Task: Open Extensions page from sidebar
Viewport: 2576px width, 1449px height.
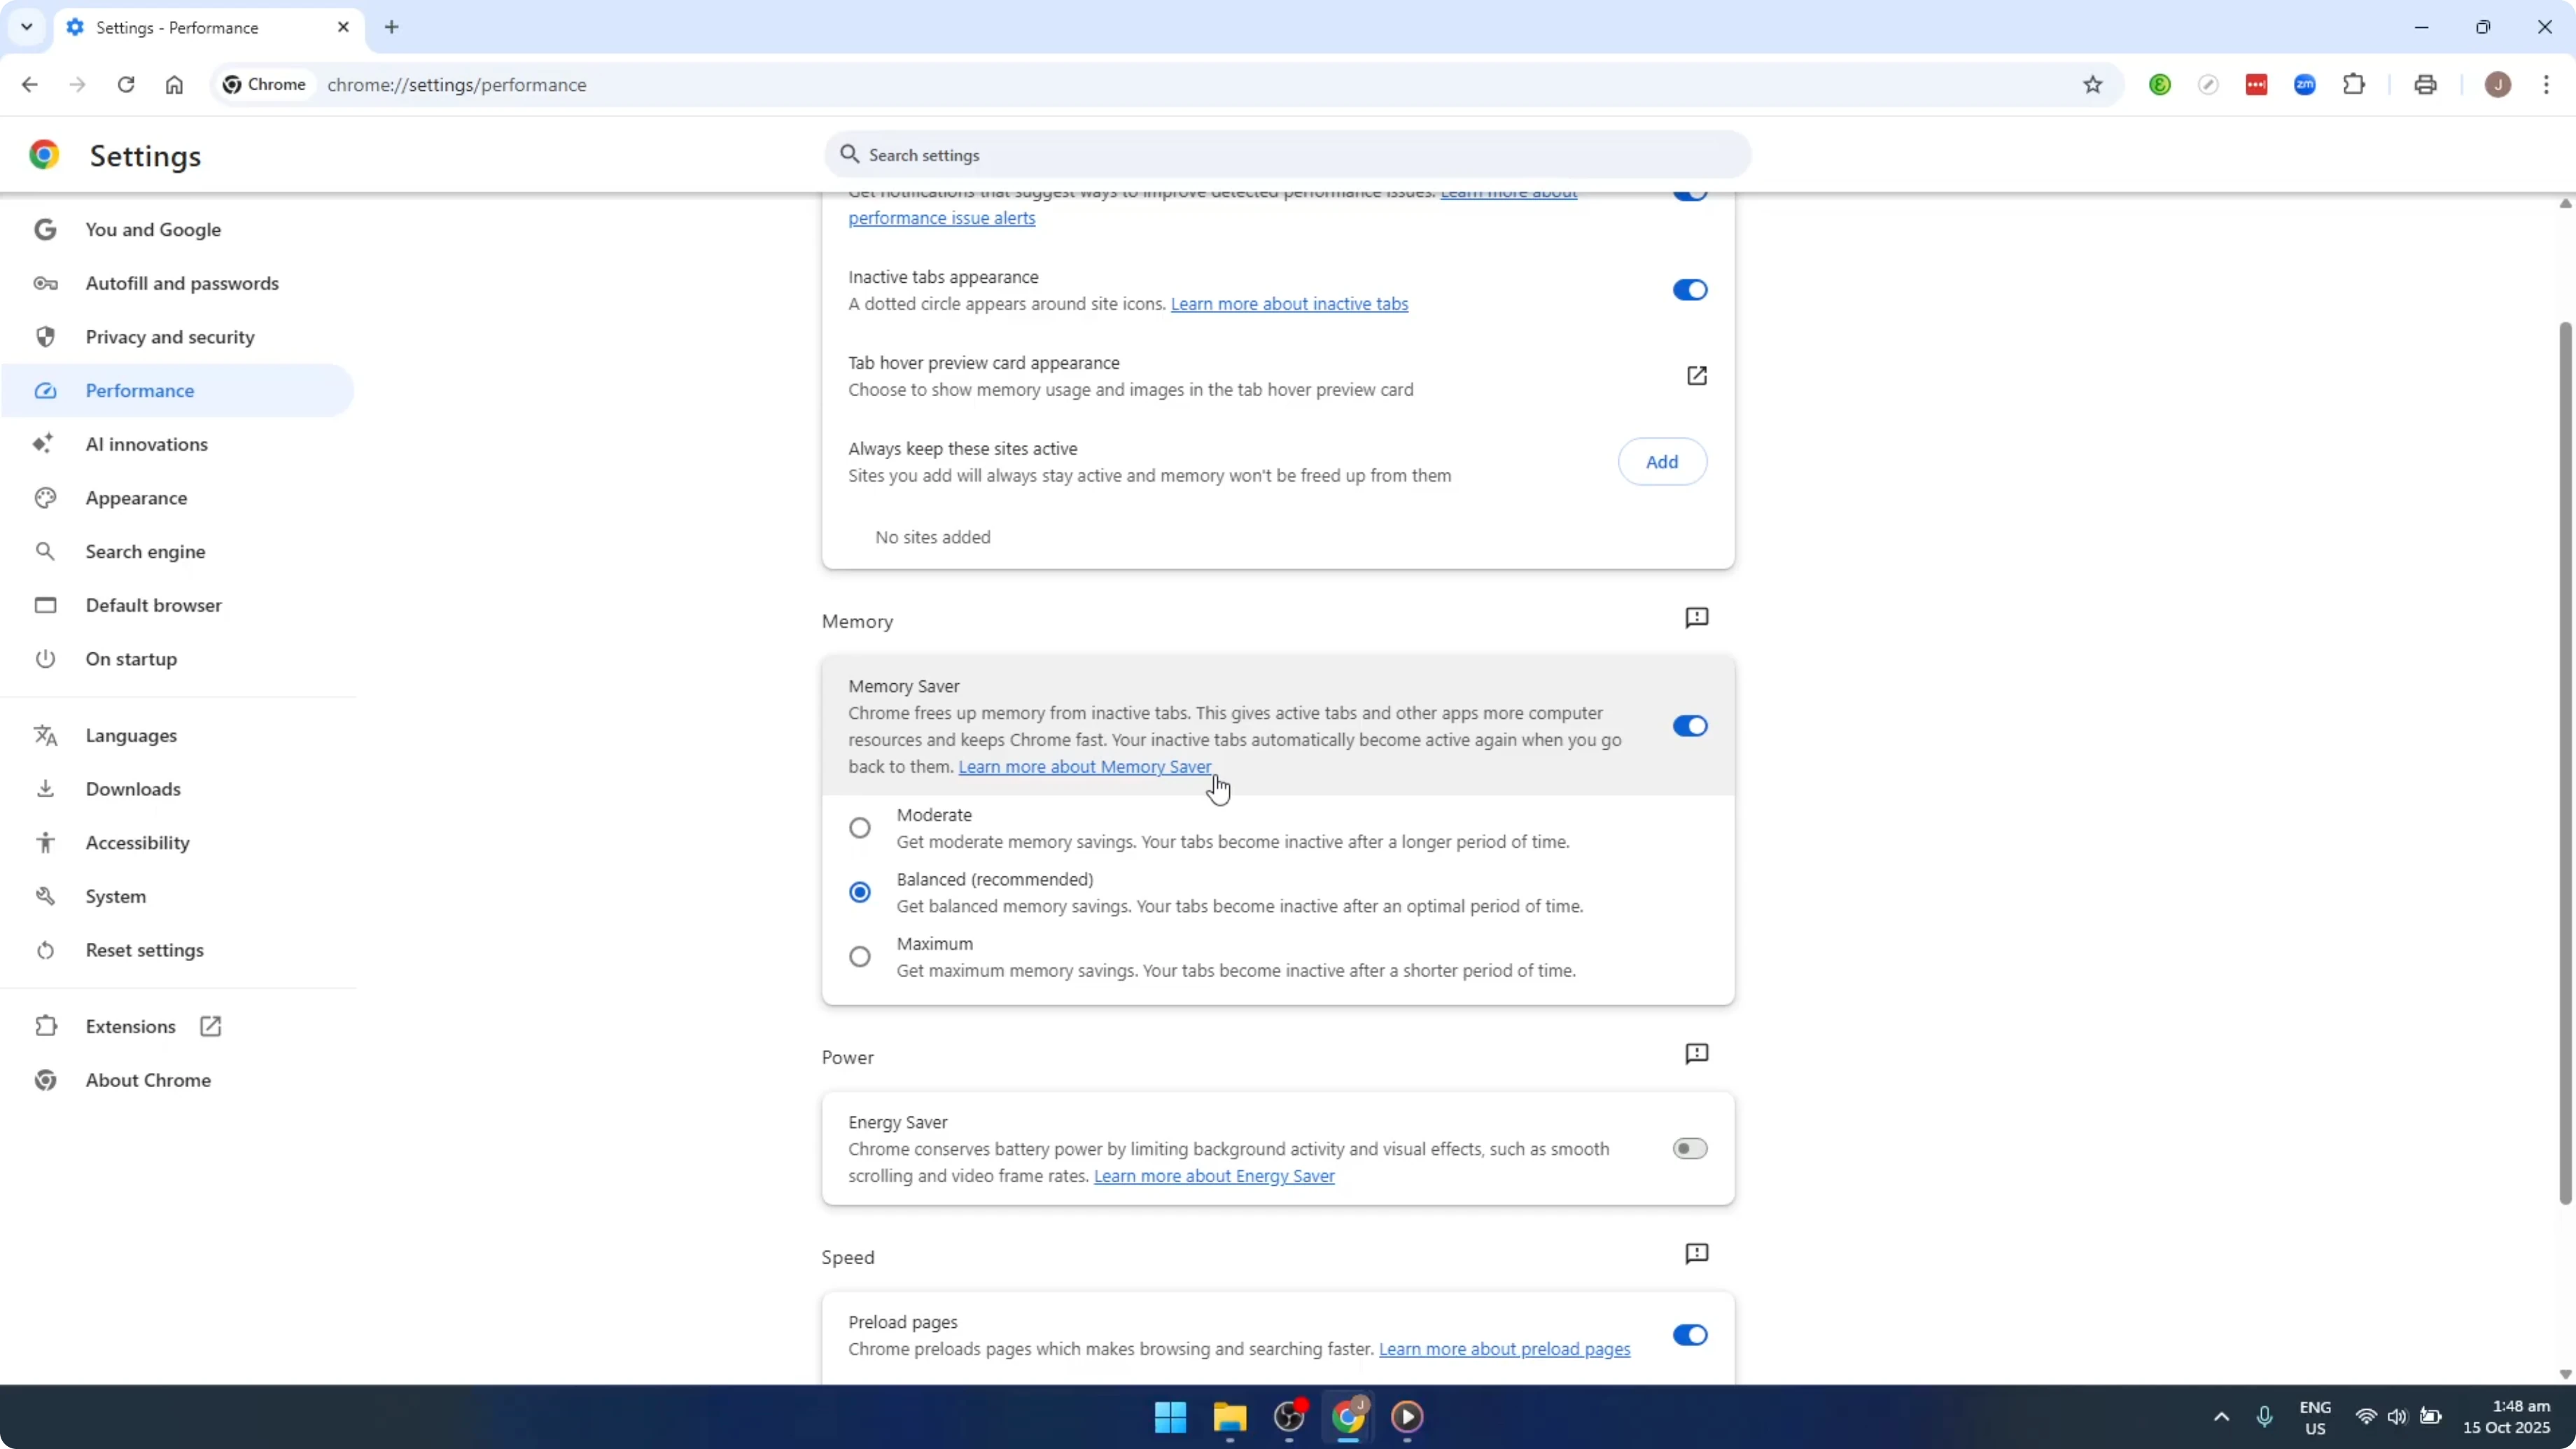Action: pyautogui.click(x=178, y=1027)
